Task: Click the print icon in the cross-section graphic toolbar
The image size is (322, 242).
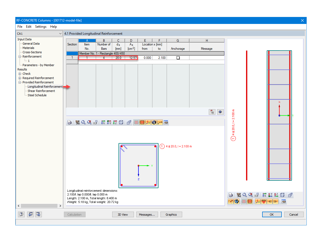Action: click(69, 122)
